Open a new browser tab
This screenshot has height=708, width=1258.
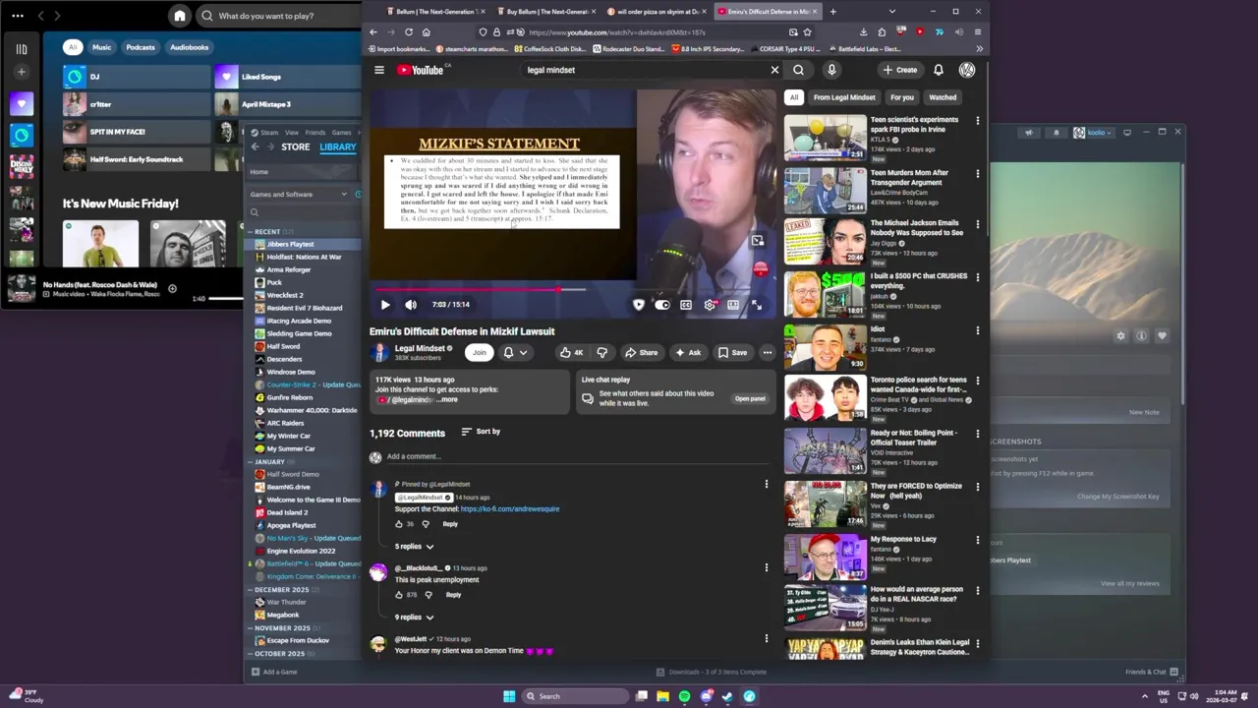tap(832, 12)
